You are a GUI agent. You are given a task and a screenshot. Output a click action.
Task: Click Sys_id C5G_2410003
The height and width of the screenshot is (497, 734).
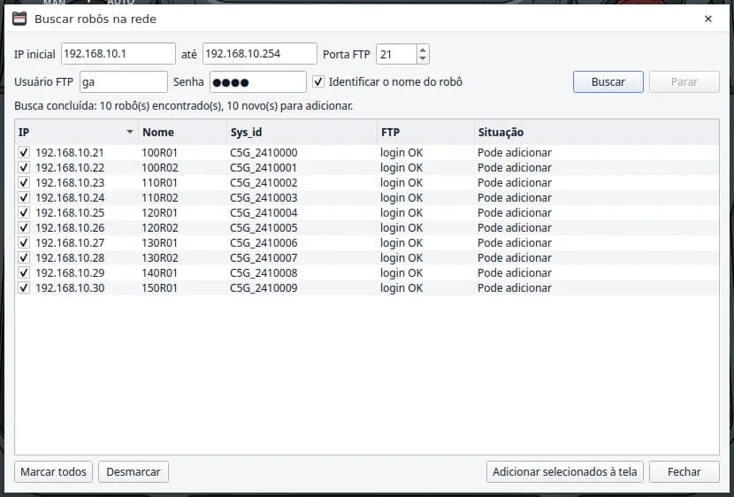pyautogui.click(x=264, y=197)
